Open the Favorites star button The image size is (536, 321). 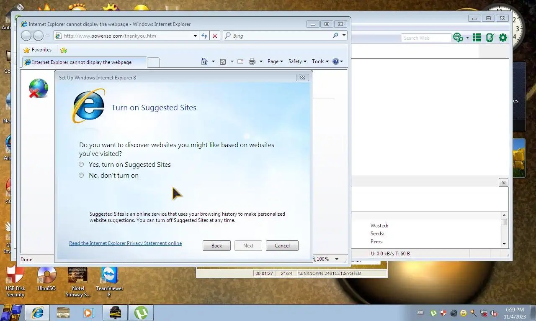click(x=37, y=50)
